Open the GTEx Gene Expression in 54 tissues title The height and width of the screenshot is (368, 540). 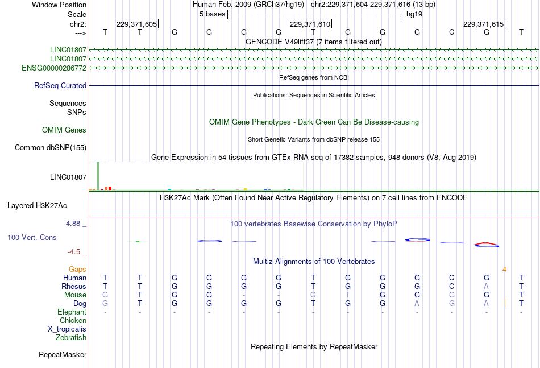(x=314, y=158)
